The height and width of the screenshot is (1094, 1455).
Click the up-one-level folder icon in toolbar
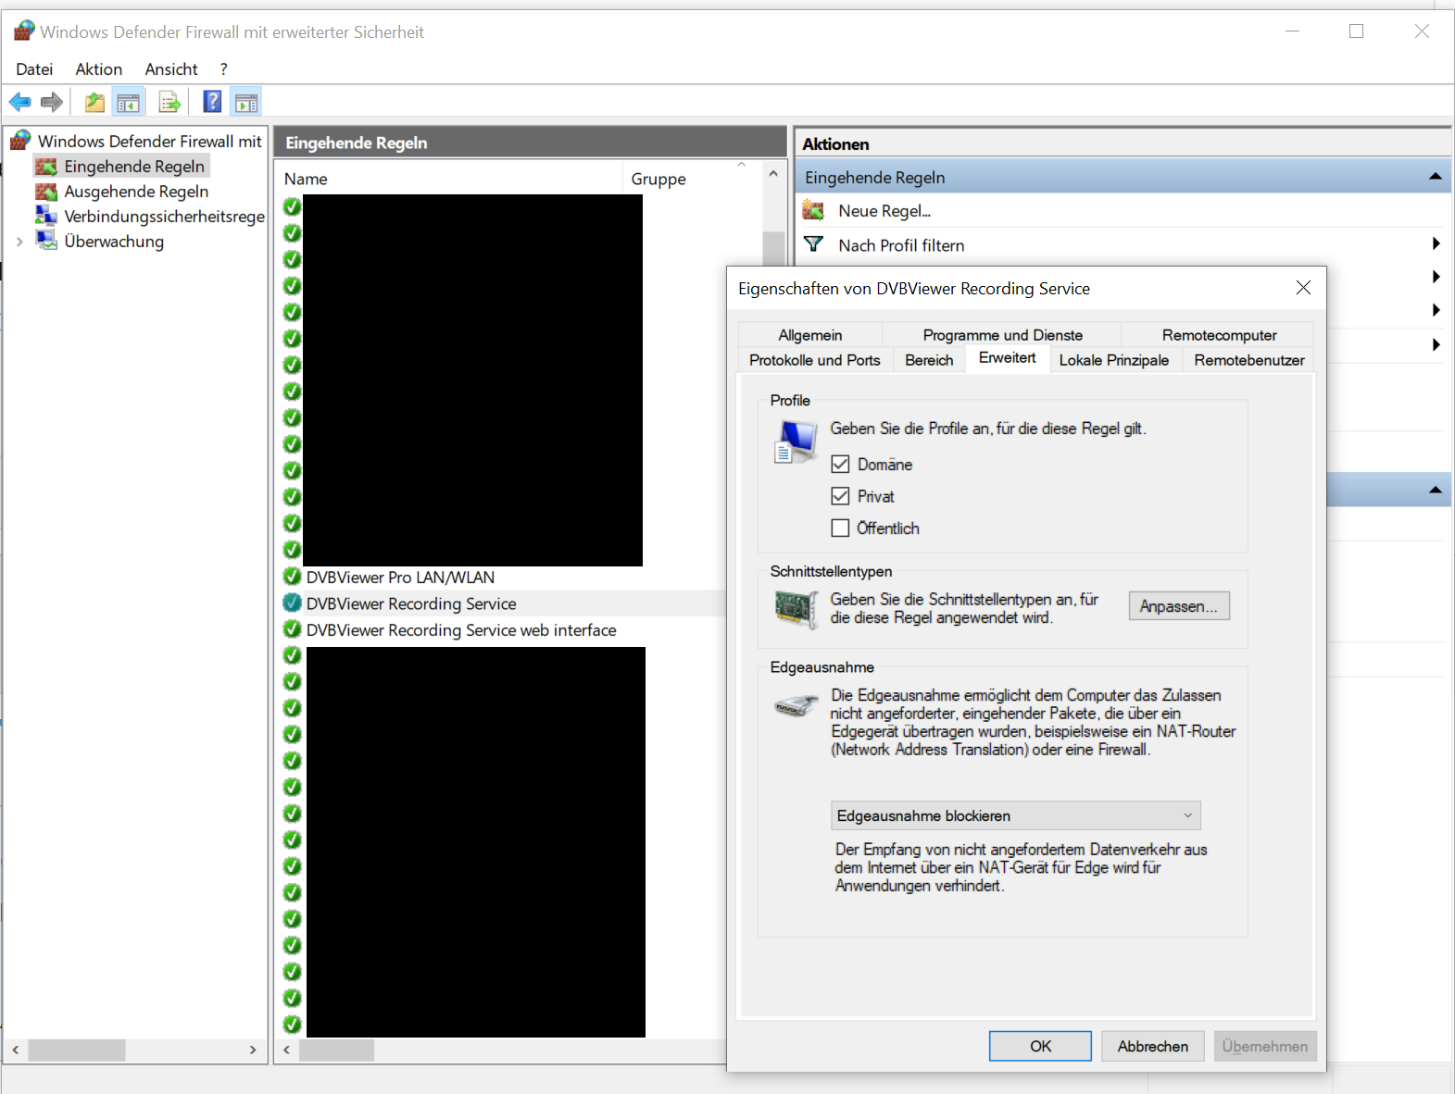pyautogui.click(x=94, y=102)
